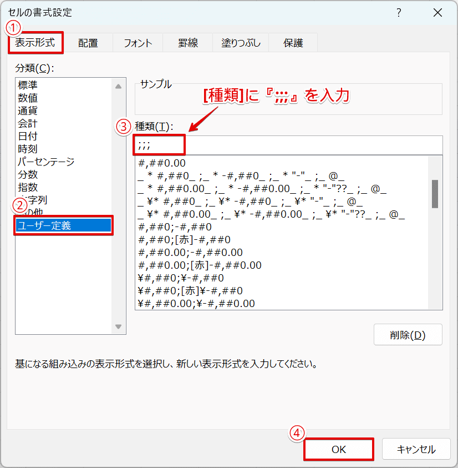Pick 日付 in the category list
The width and height of the screenshot is (458, 468).
pyautogui.click(x=28, y=136)
